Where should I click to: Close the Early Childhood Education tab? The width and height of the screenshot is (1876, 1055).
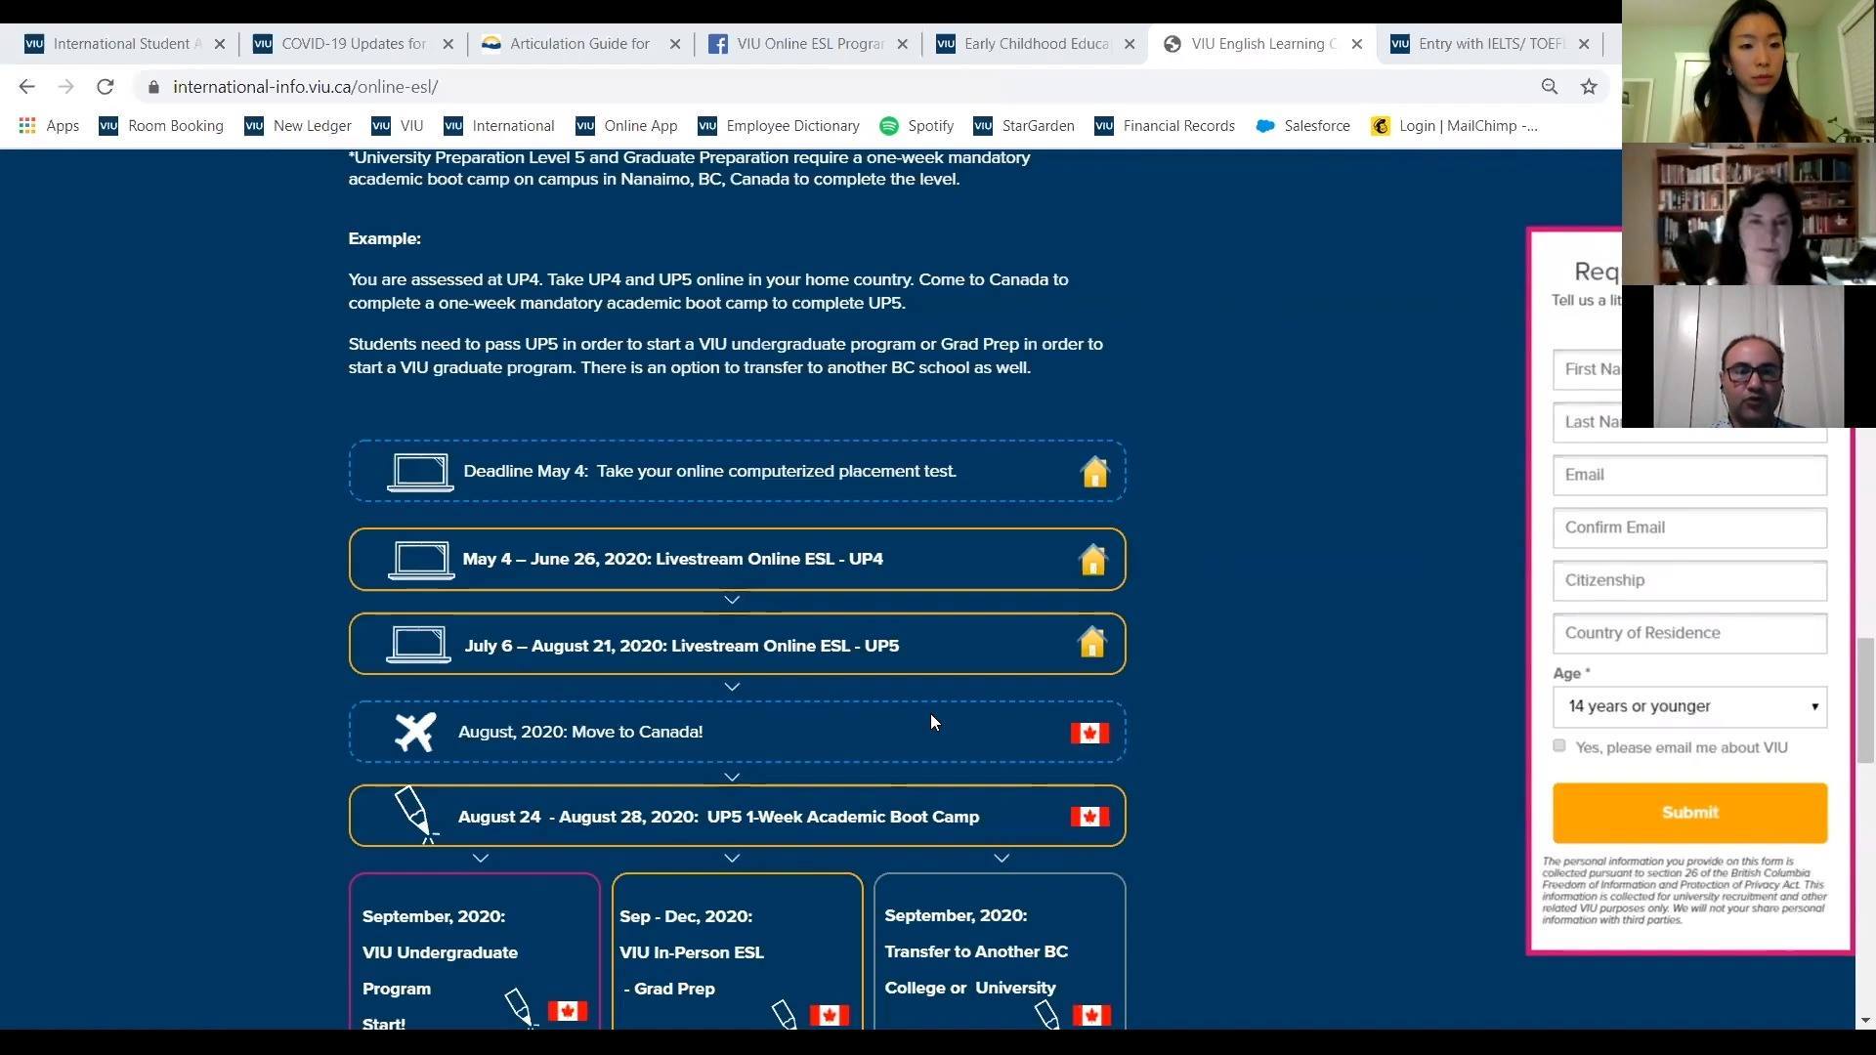tap(1130, 44)
